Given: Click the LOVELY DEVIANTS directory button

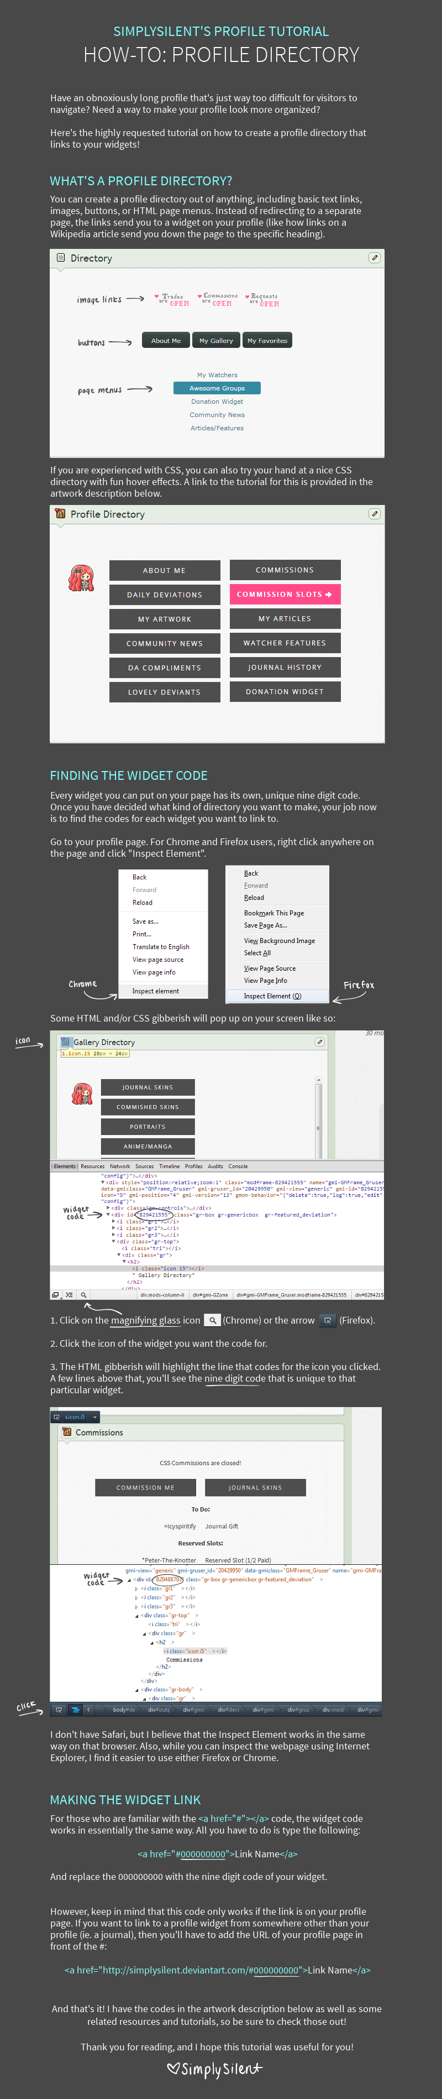Looking at the screenshot, I should [x=165, y=692].
